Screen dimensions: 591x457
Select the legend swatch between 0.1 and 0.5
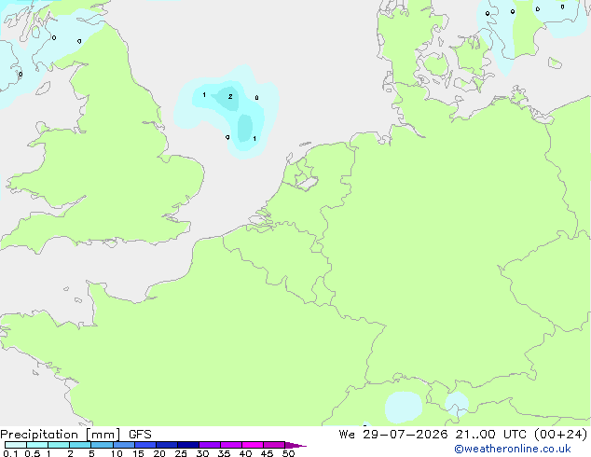pos(16,445)
